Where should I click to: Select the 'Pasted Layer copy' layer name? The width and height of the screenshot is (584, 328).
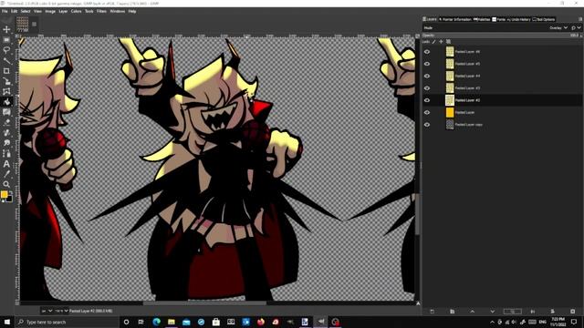[x=468, y=125]
